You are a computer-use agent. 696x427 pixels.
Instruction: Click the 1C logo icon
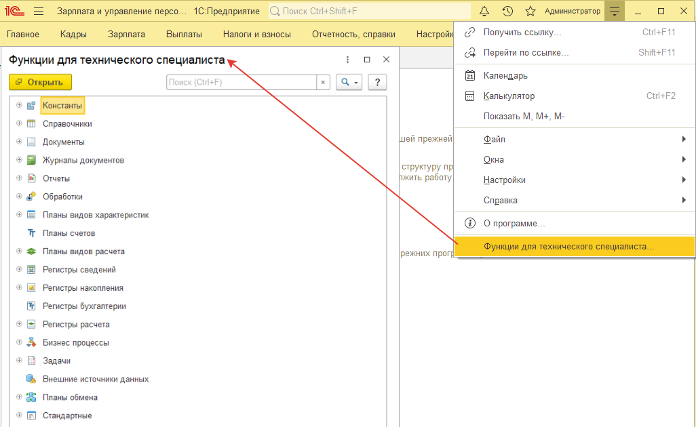(13, 12)
